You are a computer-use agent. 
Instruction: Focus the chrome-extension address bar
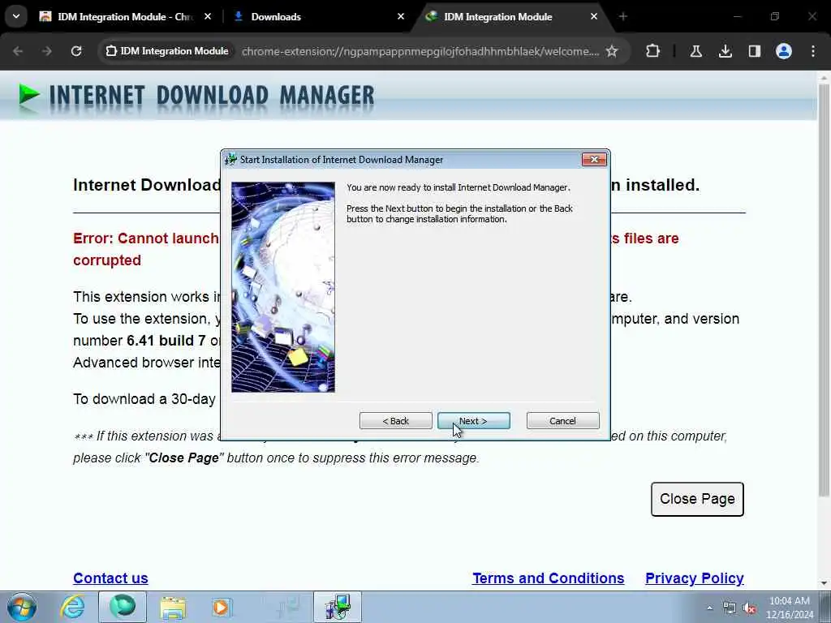pos(420,51)
